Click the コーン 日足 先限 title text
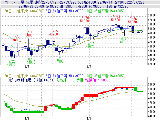 pyautogui.click(x=19, y=2)
